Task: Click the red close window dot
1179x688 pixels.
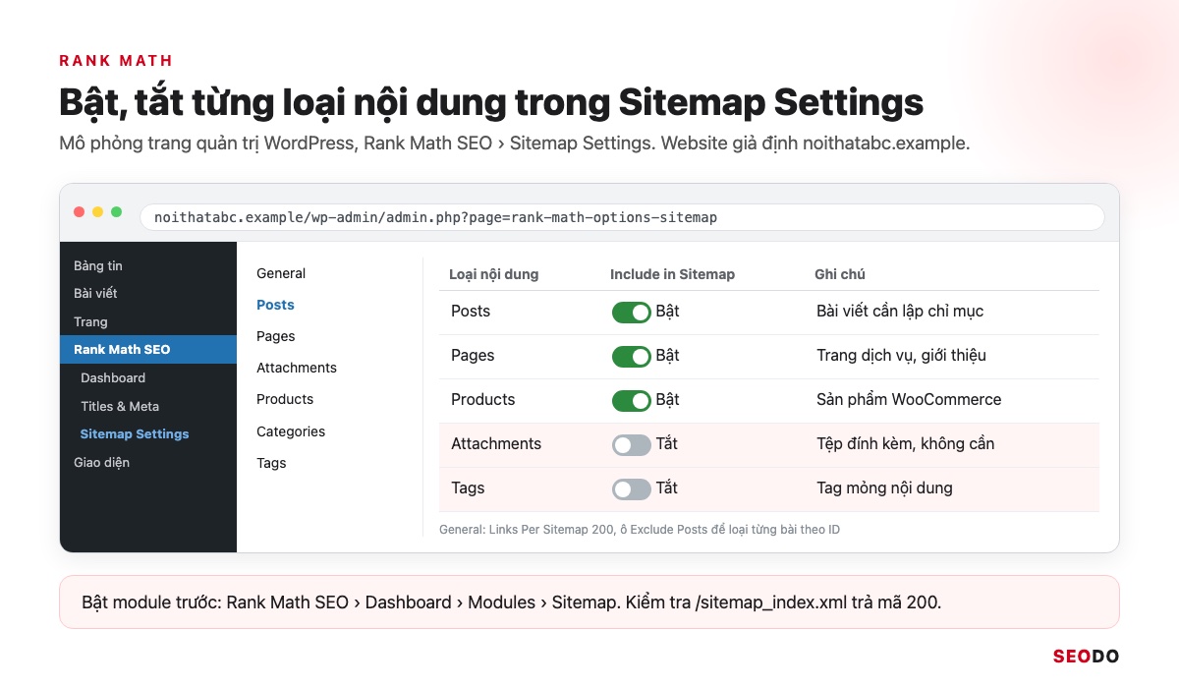Action: click(x=80, y=211)
